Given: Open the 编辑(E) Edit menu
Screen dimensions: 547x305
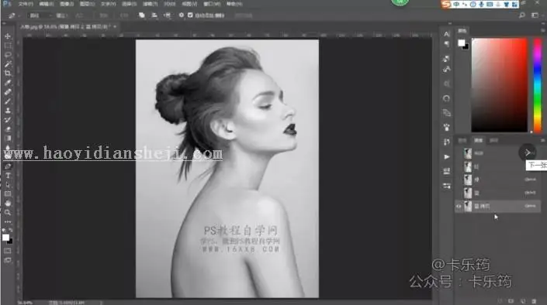Looking at the screenshot, I should point(46,4).
